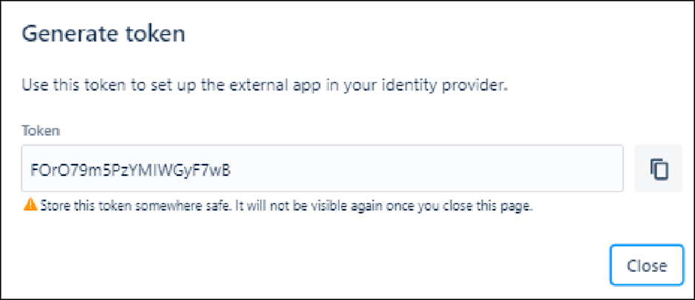Close the Generate token dialog
The height and width of the screenshot is (300, 695).
tap(646, 265)
